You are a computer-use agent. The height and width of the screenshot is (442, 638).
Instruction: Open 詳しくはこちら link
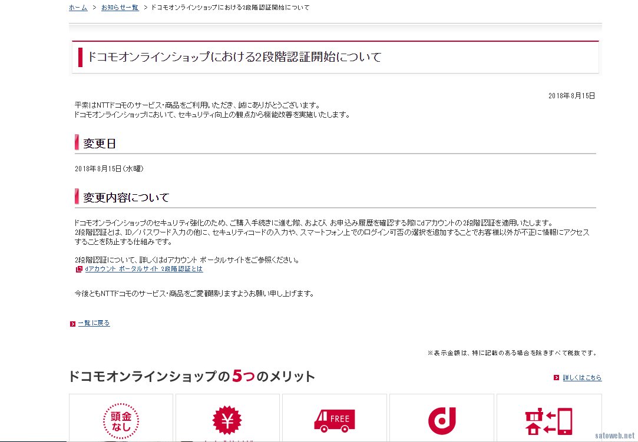(x=582, y=377)
